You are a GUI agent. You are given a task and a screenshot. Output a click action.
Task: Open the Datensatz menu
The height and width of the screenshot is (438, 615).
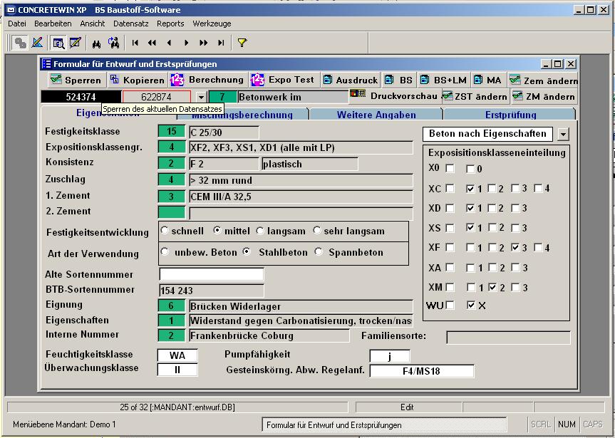pyautogui.click(x=130, y=24)
